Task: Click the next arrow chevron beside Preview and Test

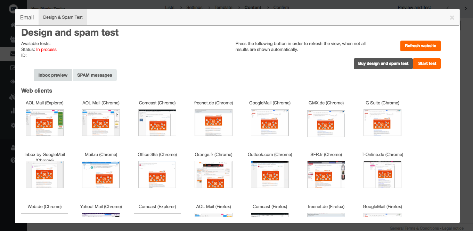Action: coord(466,8)
